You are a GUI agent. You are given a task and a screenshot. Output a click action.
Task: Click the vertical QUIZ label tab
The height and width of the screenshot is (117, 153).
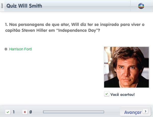2,6
